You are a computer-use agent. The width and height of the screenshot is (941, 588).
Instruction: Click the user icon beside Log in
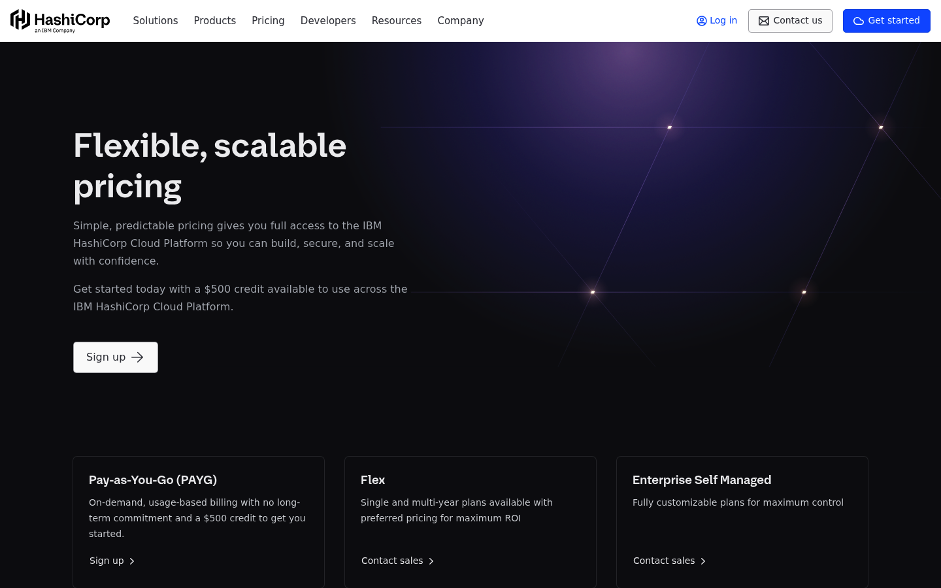[x=702, y=21]
